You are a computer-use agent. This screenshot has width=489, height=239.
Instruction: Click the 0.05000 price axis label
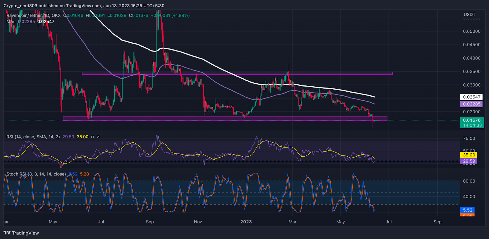coord(472,31)
